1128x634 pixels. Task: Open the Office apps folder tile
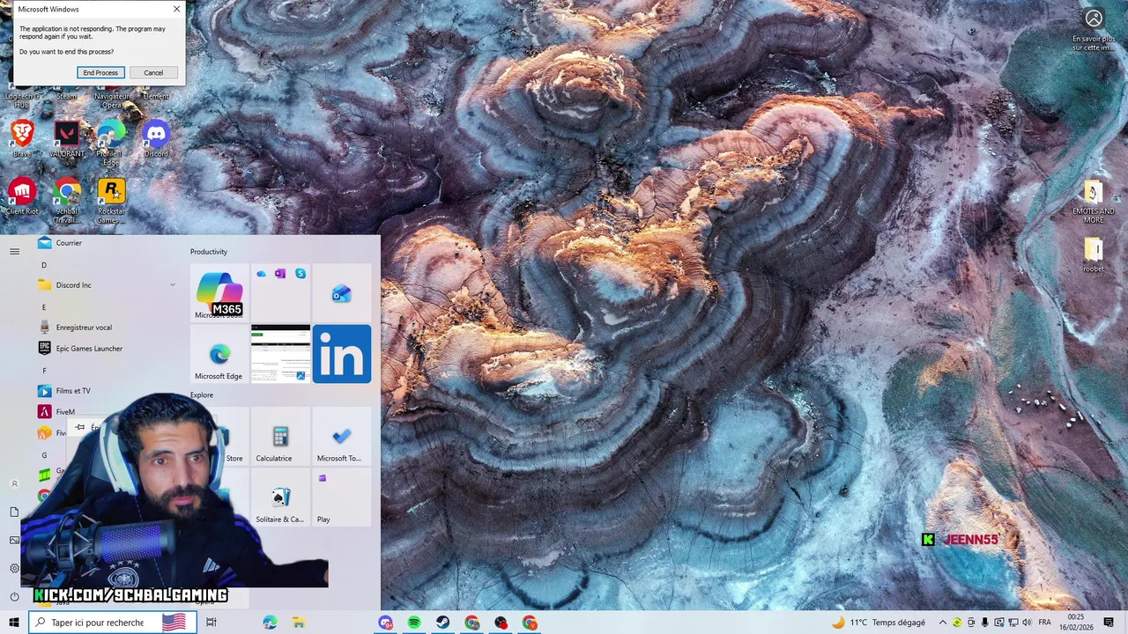click(x=280, y=293)
